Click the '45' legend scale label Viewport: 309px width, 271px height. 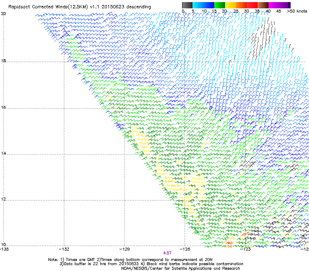click(x=279, y=11)
